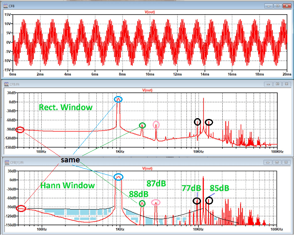The width and height of the screenshot is (294, 235).
Task: Click 100Hz frequency label in CFB[1].fft window
Action: pos(42,230)
